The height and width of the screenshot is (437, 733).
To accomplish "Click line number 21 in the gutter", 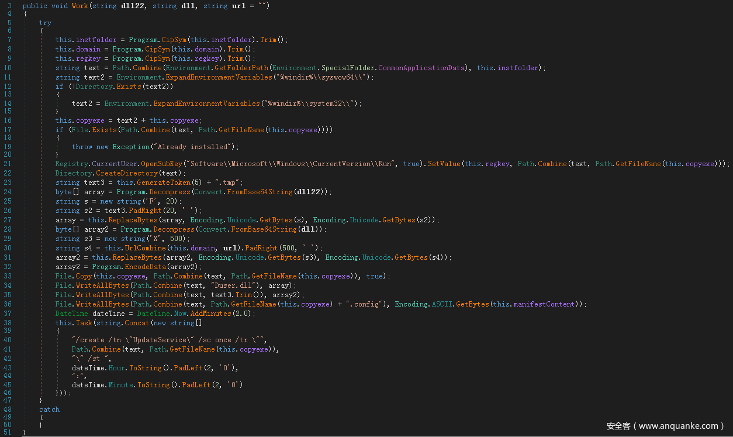I will [x=8, y=164].
